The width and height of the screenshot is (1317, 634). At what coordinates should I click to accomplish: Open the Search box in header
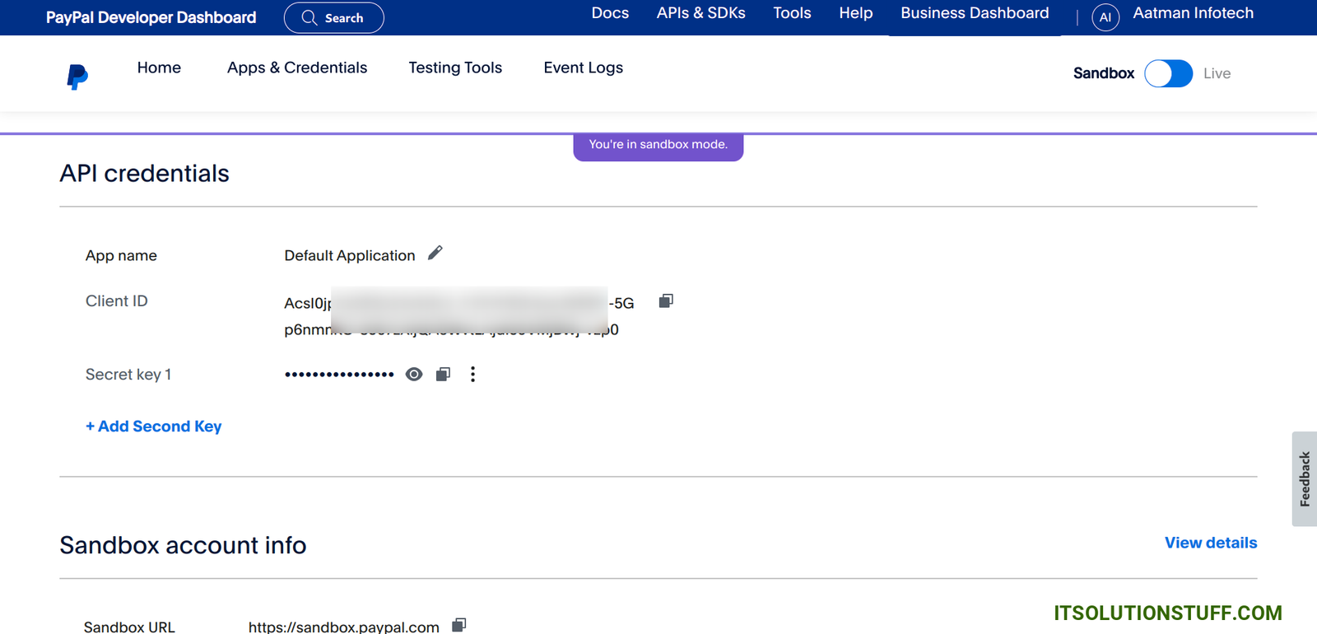333,18
